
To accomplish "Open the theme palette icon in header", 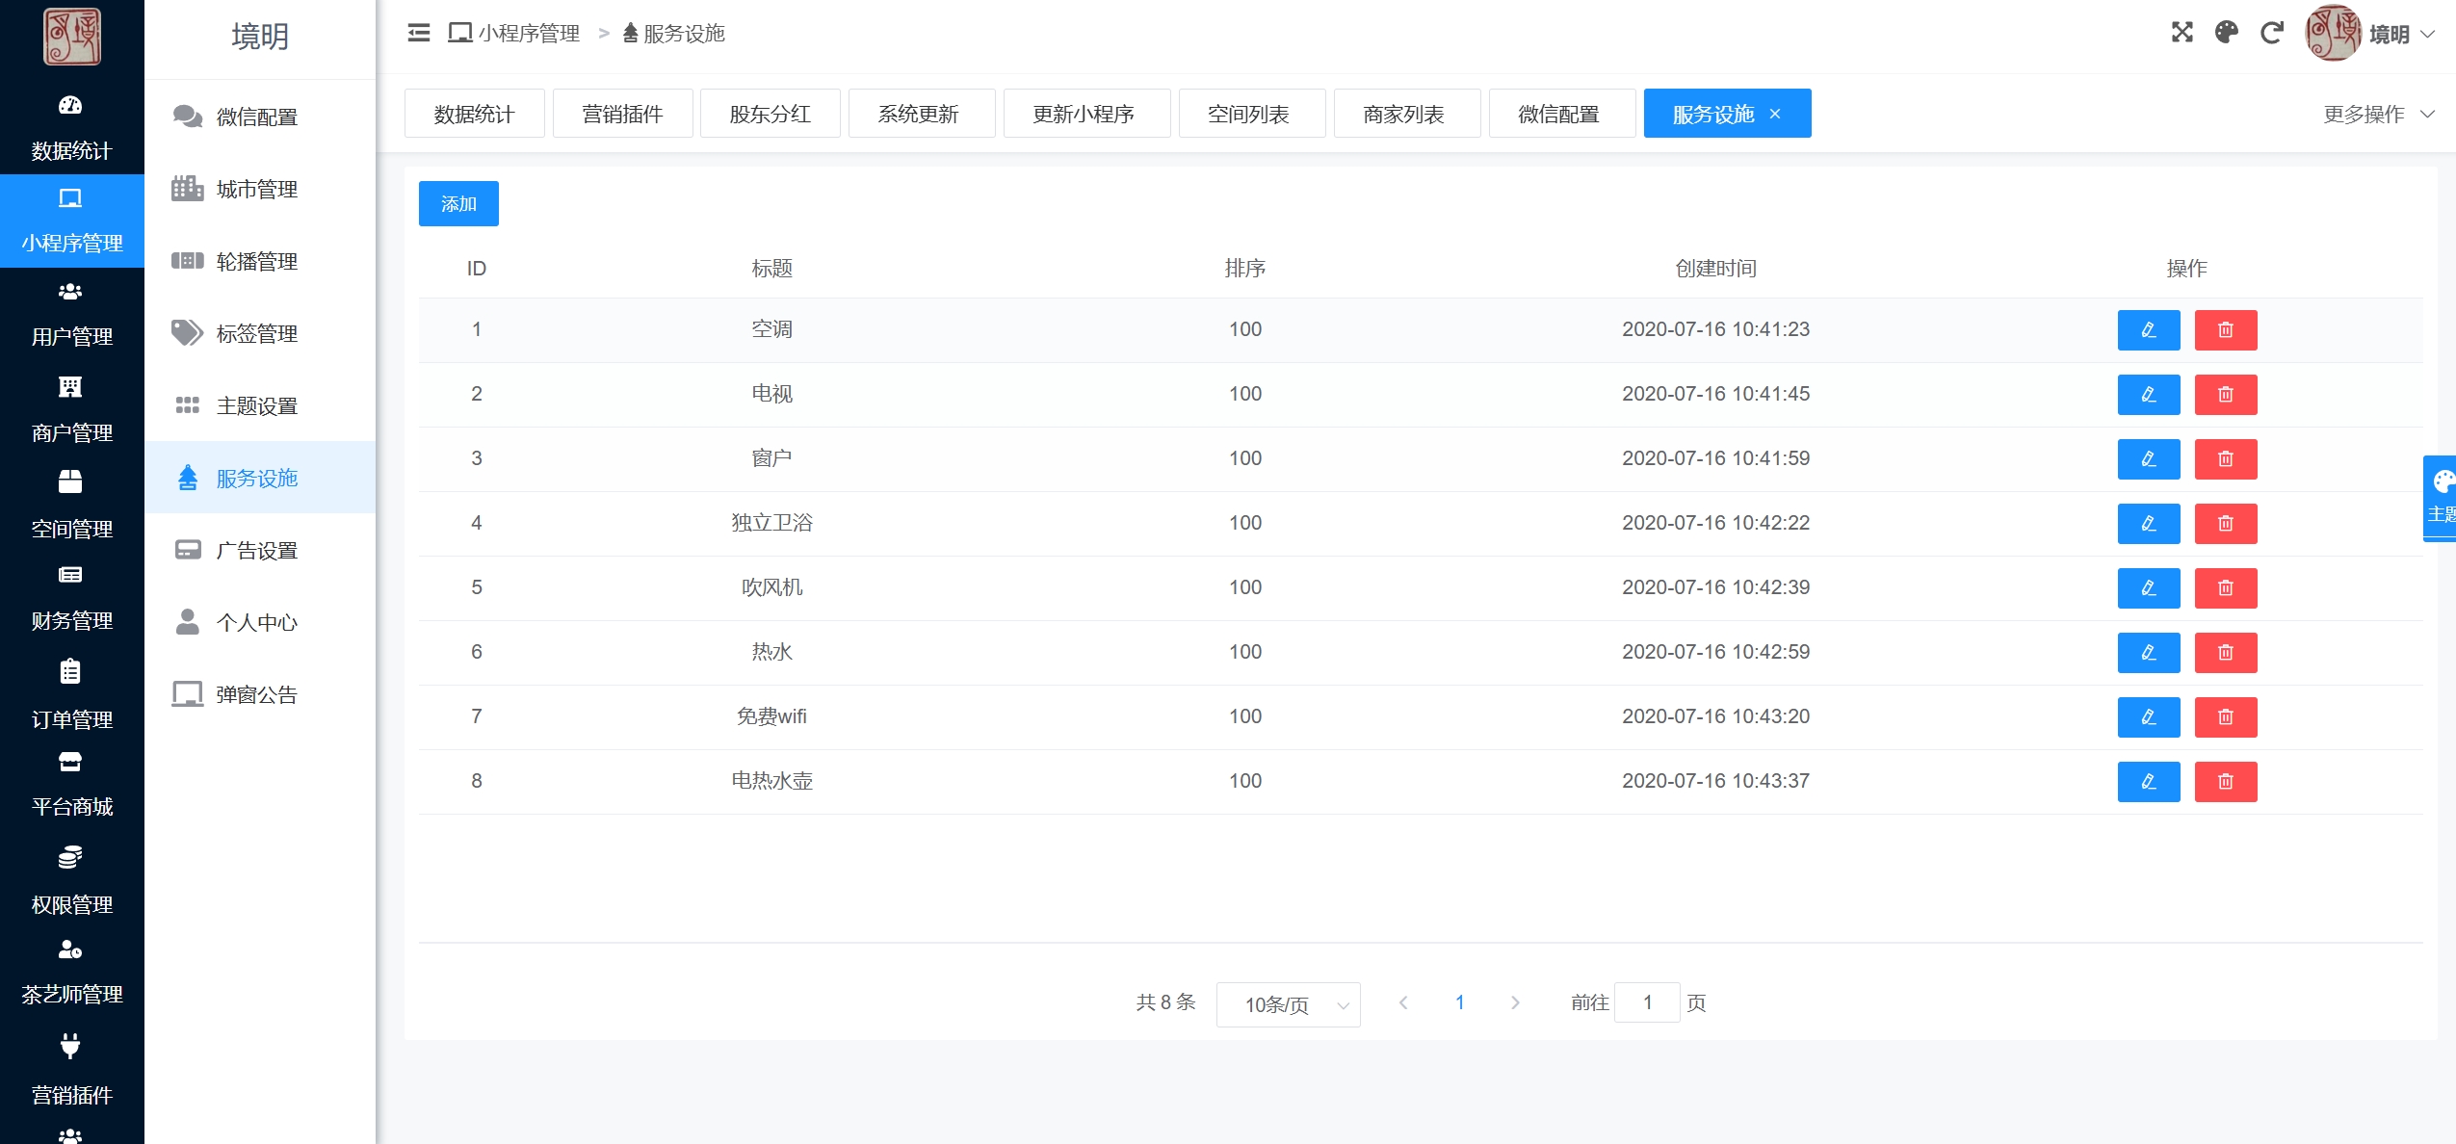I will point(2226,34).
